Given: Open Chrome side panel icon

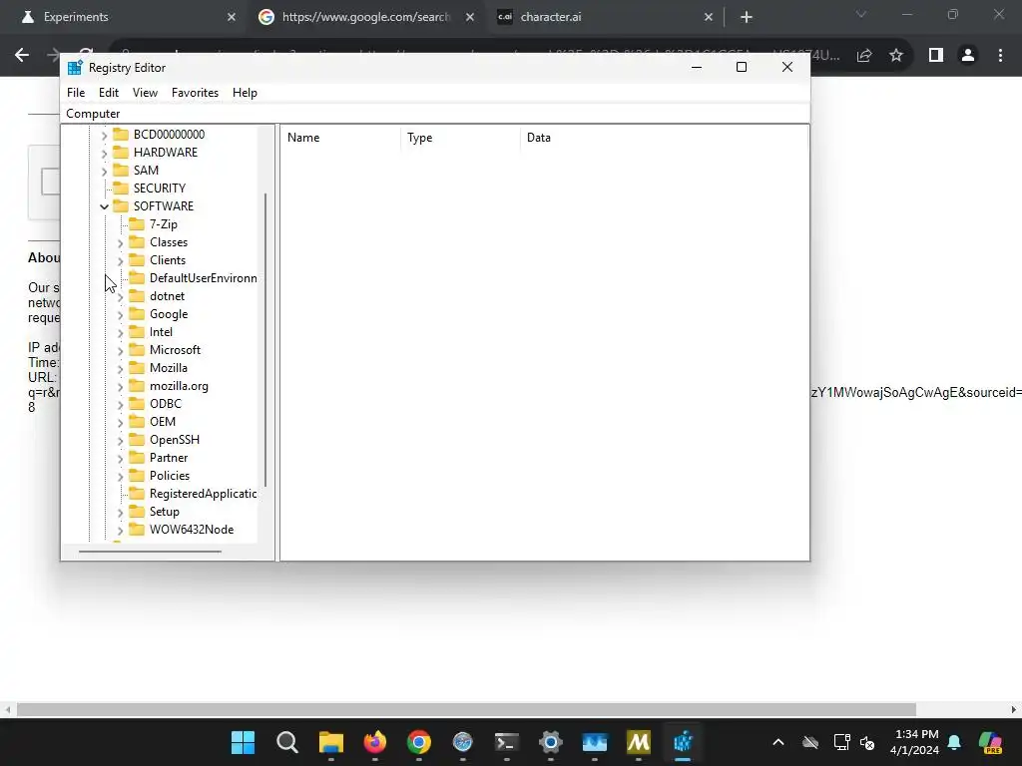Looking at the screenshot, I should pos(936,56).
